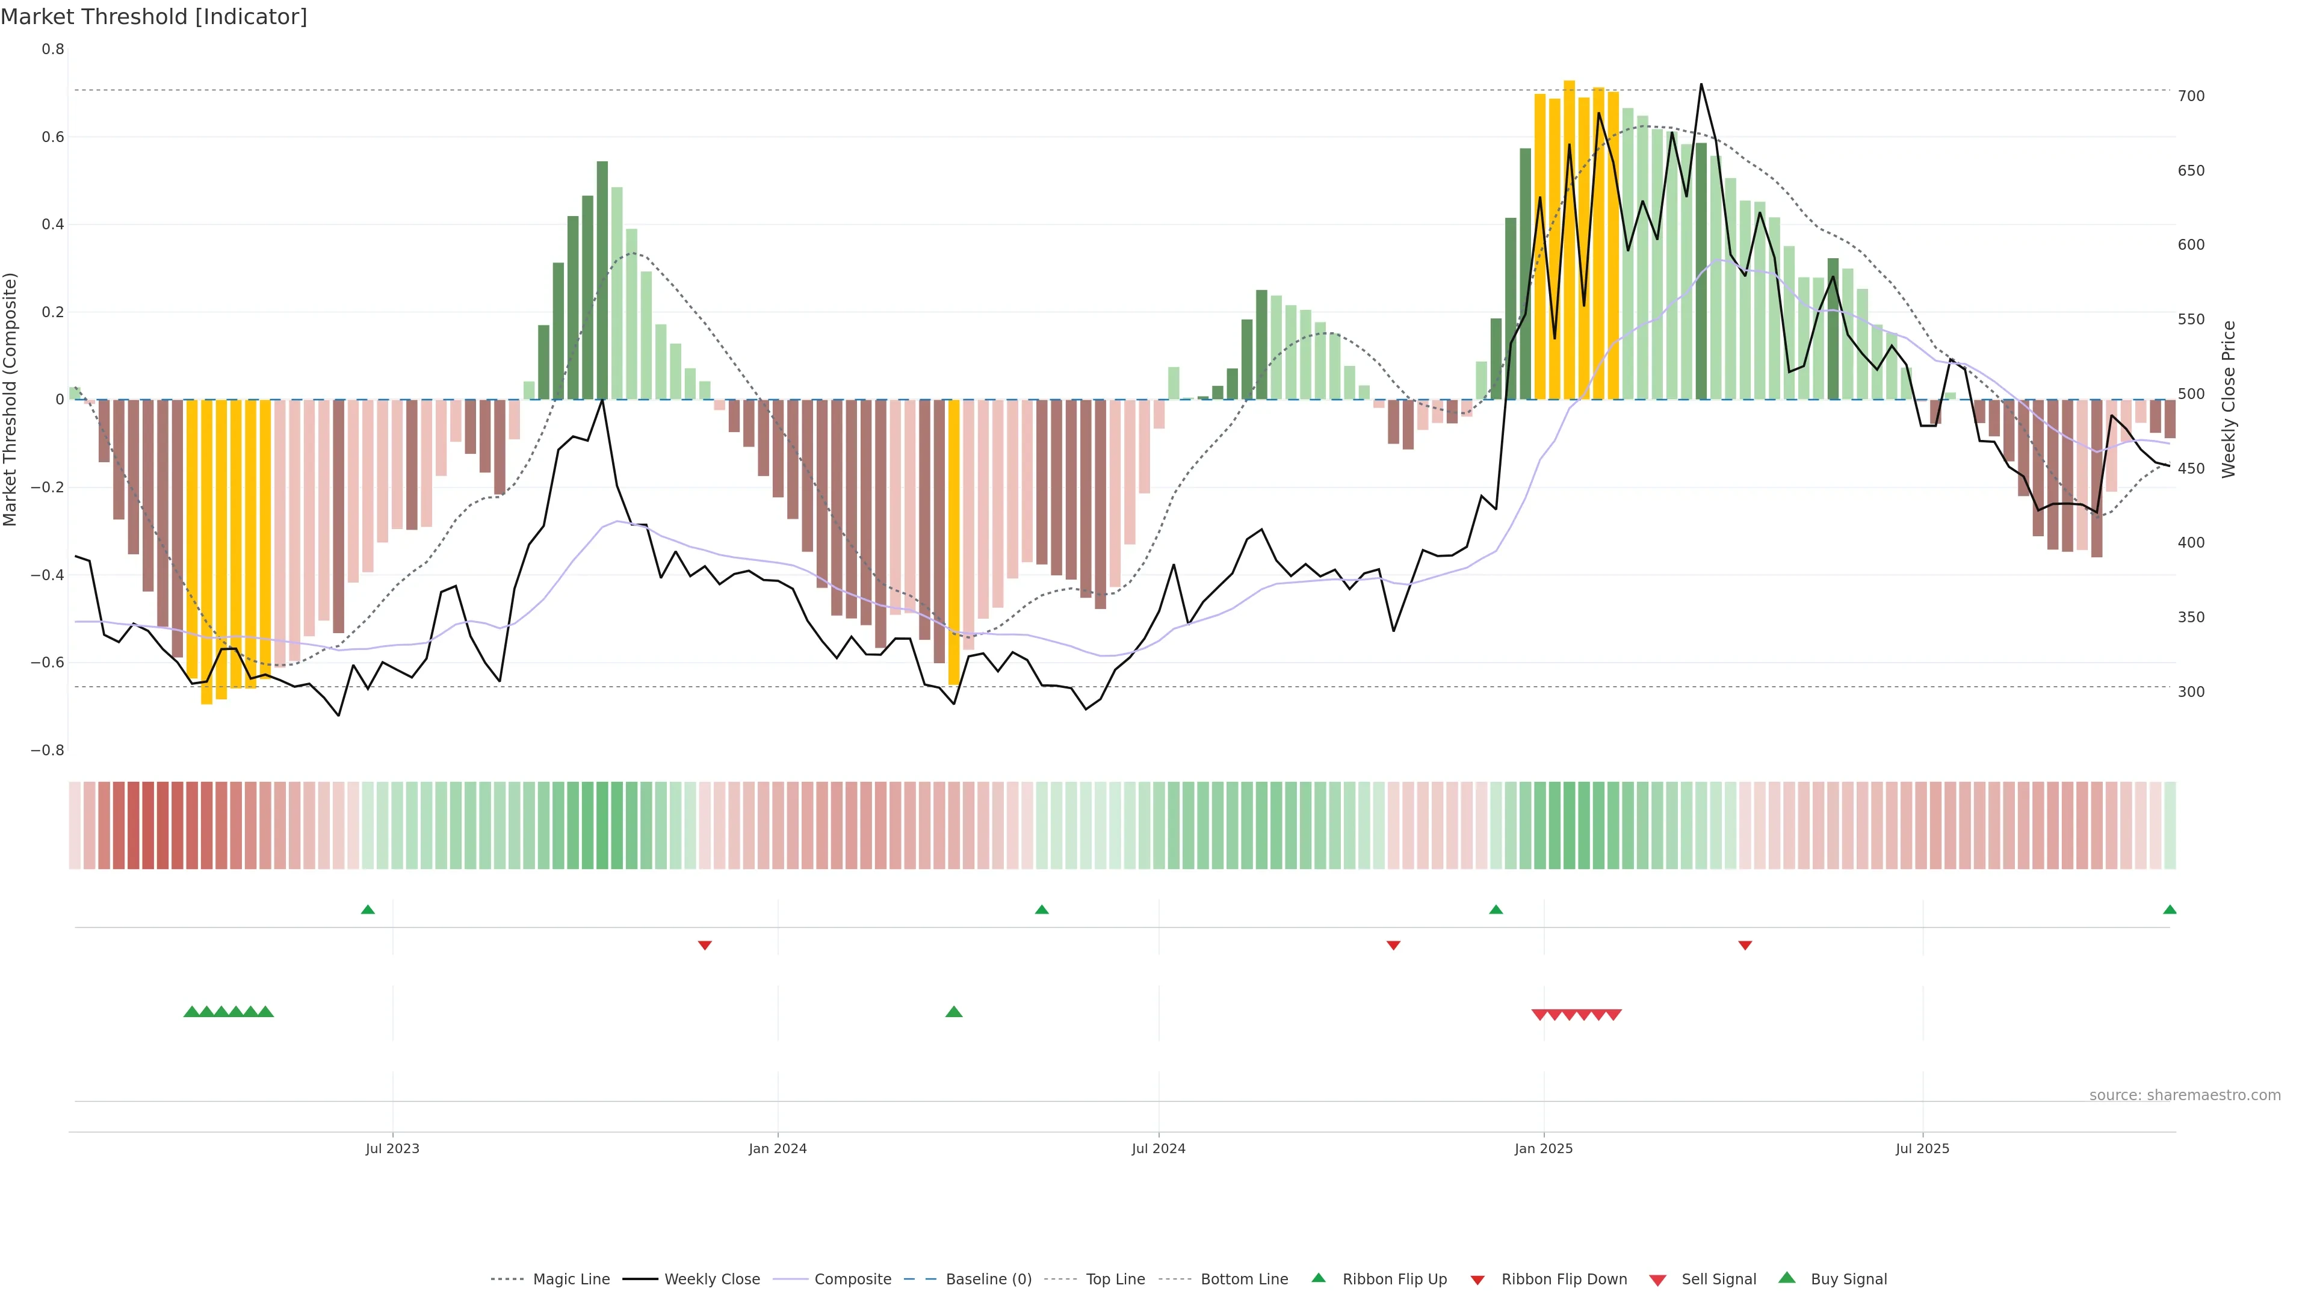
Task: Click the Sell Signal legend marker icon
Action: (1658, 1280)
